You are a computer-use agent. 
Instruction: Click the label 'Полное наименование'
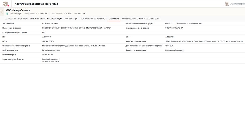pyautogui.click(x=11, y=28)
